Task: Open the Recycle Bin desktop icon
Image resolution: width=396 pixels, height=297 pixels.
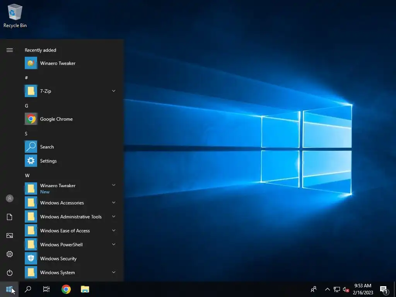Action: coord(15,15)
